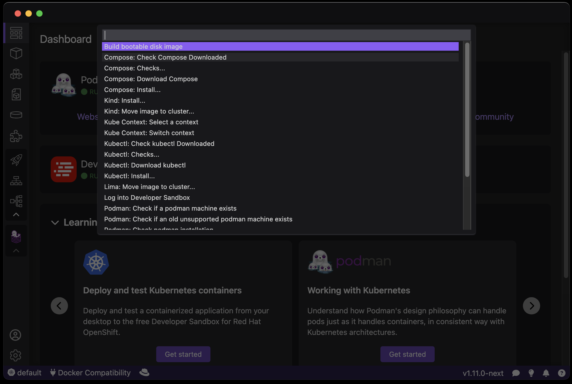Open the Volumes sidebar icon

point(16,115)
